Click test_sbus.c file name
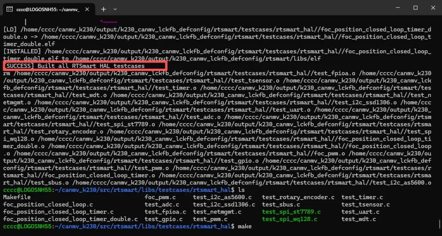 point(281,205)
